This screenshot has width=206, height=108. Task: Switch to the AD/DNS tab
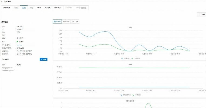click(68, 8)
